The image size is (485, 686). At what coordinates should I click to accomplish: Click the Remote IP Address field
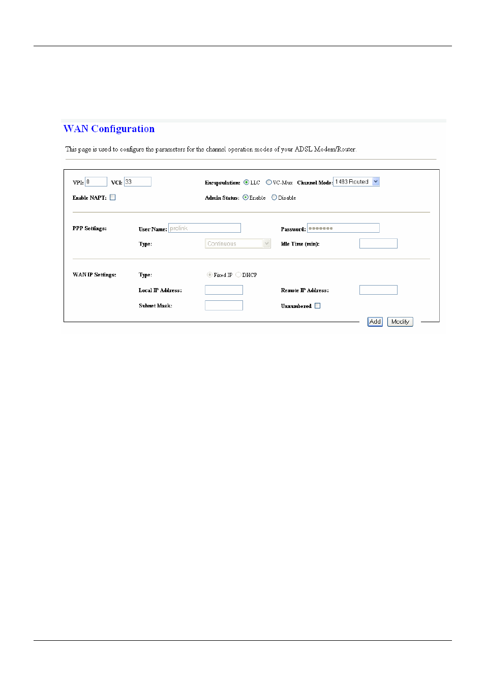tap(378, 290)
